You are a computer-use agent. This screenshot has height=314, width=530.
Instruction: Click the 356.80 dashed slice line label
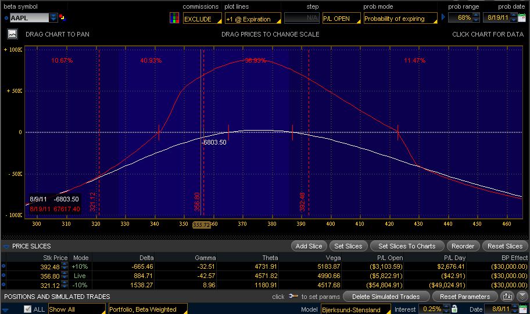tap(197, 202)
